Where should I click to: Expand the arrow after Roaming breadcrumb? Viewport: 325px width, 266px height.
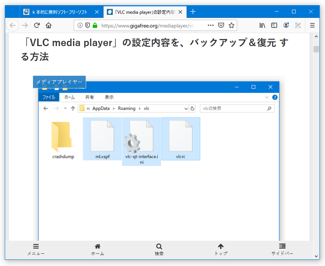point(139,108)
